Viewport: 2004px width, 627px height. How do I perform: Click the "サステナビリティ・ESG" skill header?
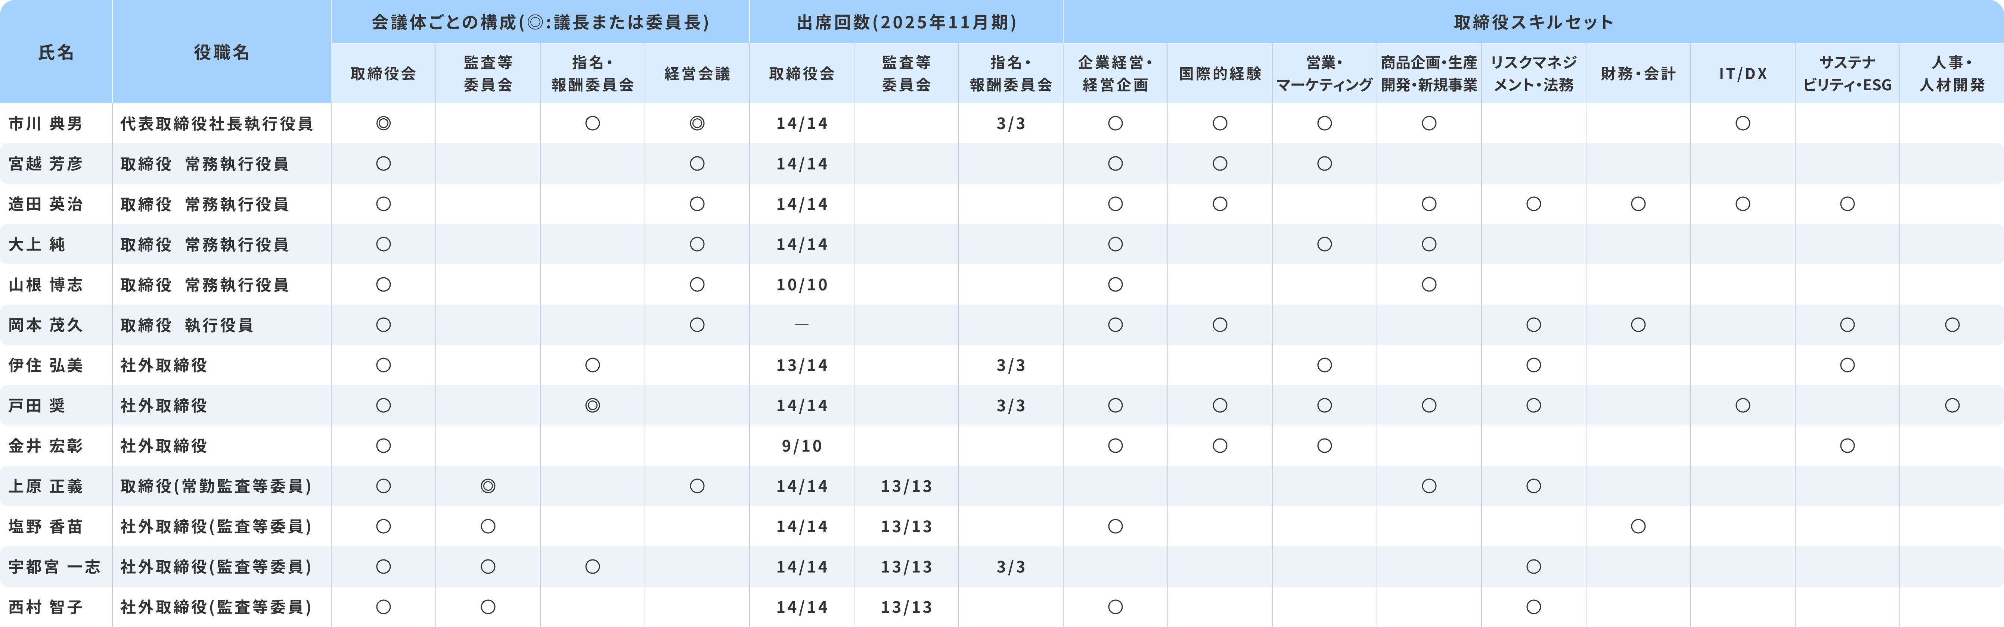click(1848, 74)
